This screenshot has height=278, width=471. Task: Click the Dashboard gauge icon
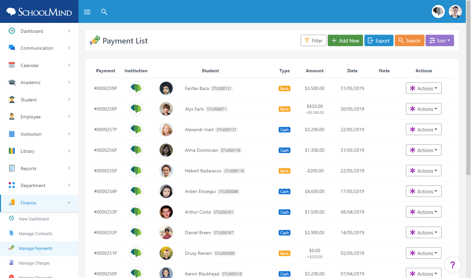(12, 31)
